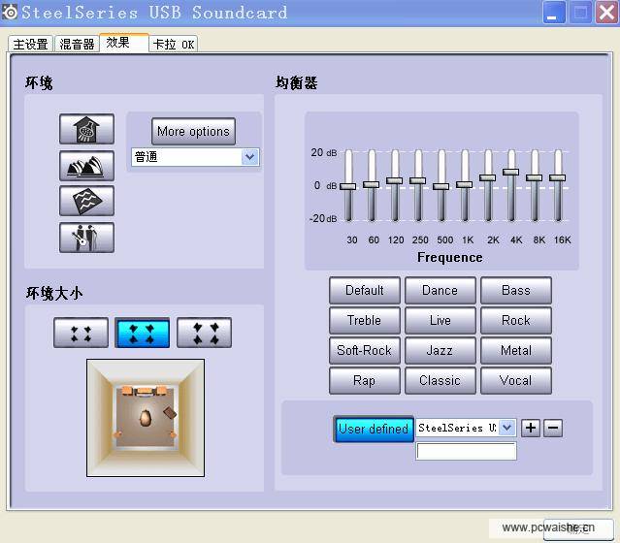This screenshot has height=543, width=620.
Task: Select the bathroom environment icon
Action: (86, 129)
